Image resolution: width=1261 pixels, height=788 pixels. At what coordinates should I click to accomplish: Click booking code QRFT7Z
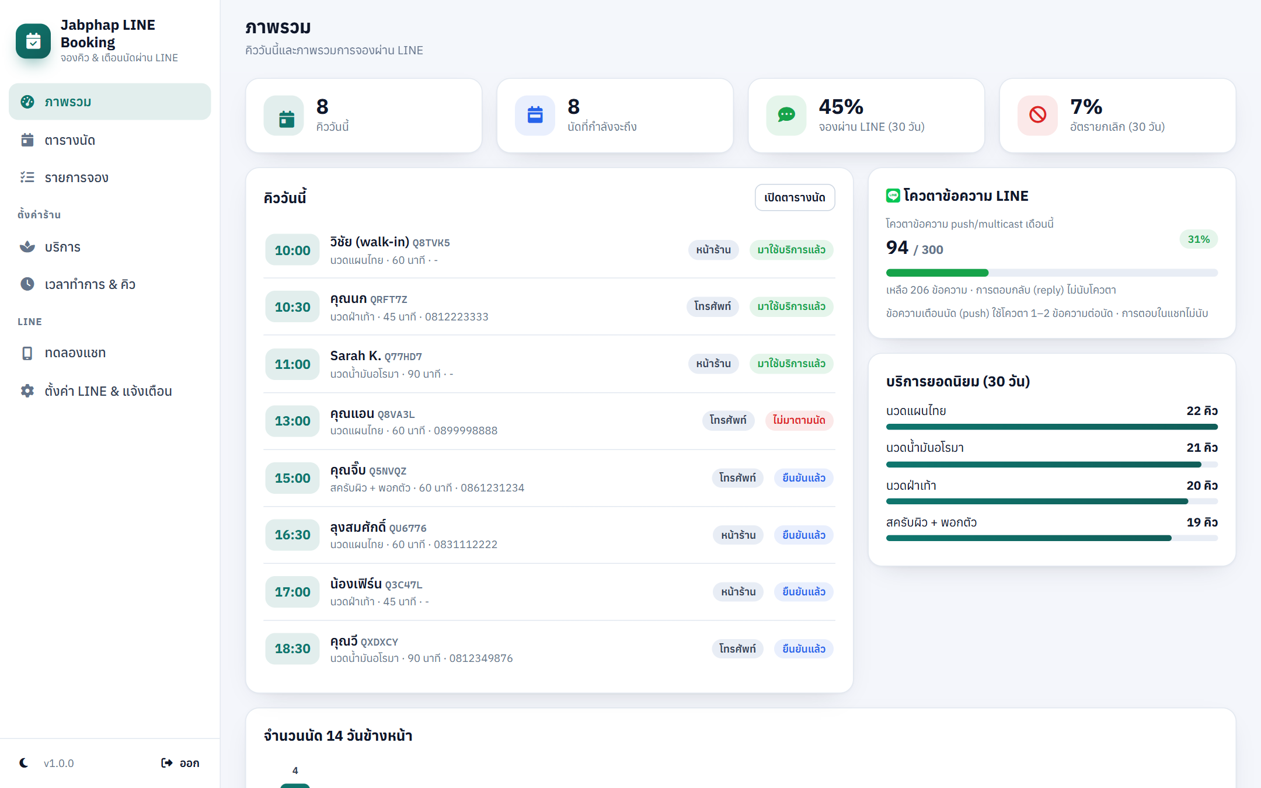coord(388,300)
